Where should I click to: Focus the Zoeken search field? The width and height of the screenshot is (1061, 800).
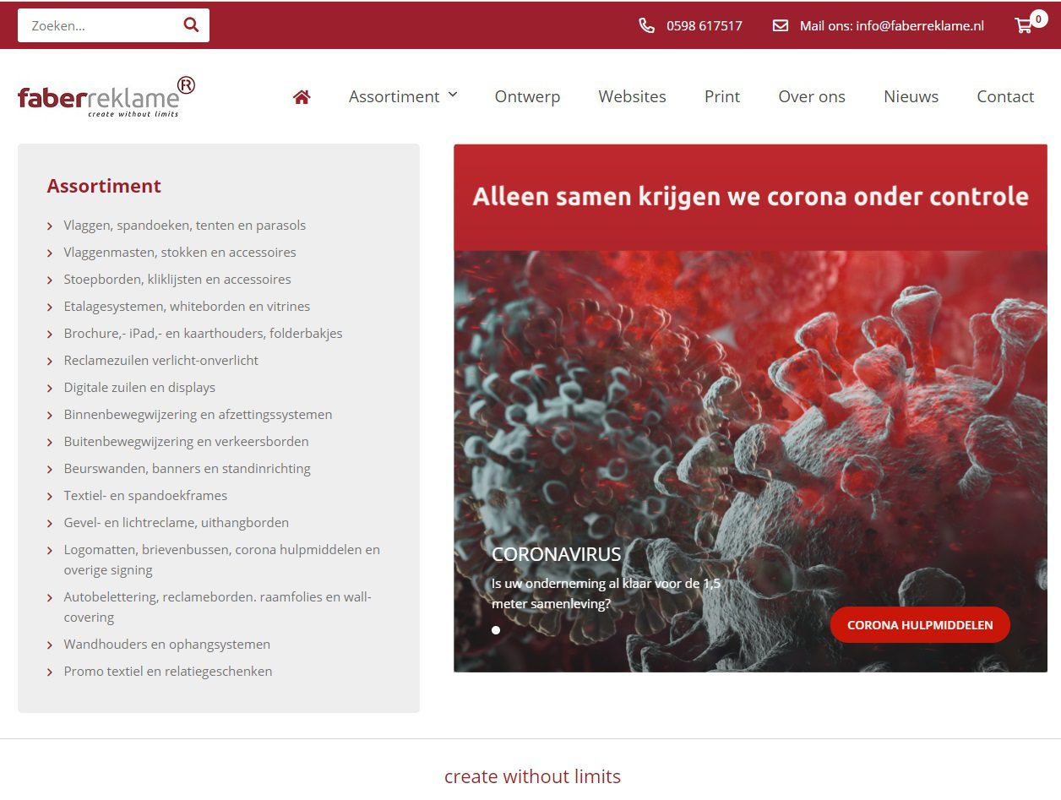pos(101,25)
